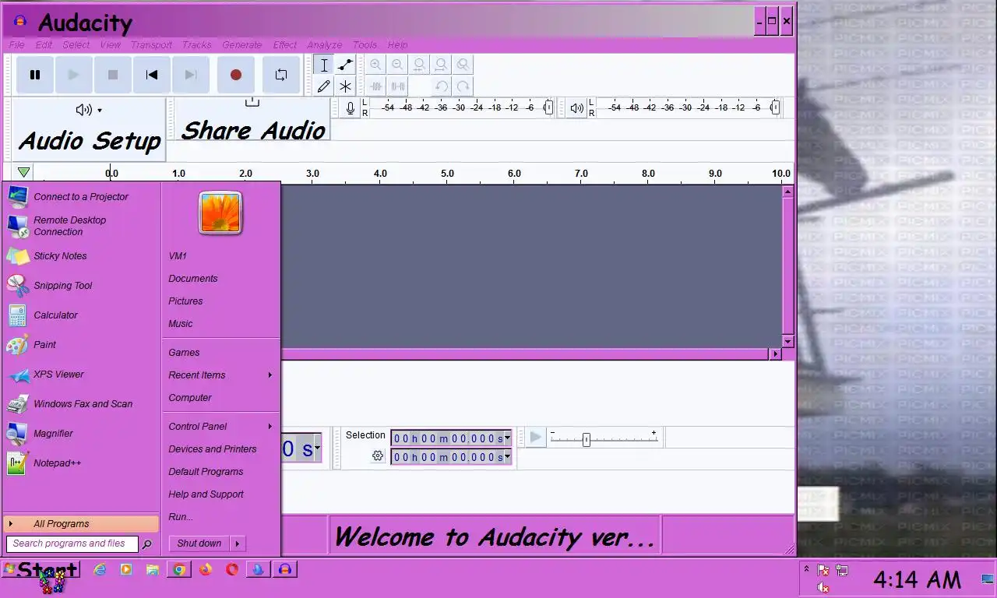Expand All Programs in Start menu

[81, 524]
